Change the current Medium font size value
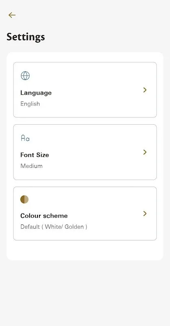170x326 pixels. point(32,166)
